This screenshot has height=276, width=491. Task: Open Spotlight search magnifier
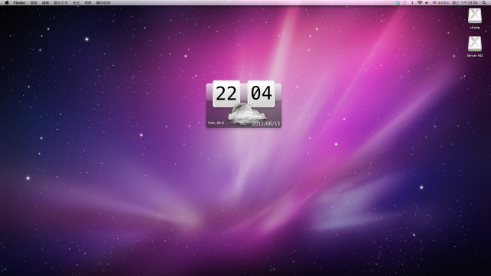(x=484, y=2)
